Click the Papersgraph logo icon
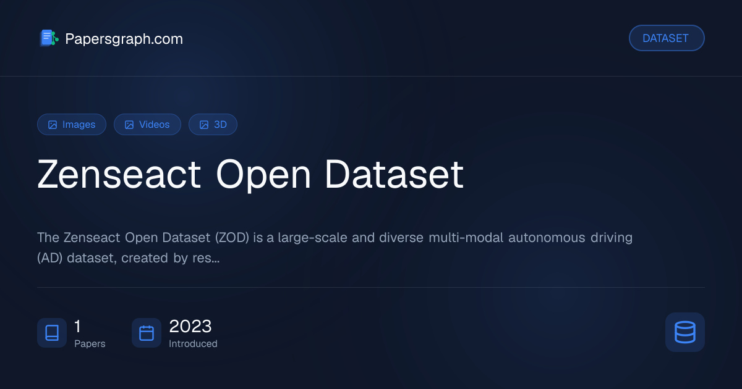 point(49,38)
